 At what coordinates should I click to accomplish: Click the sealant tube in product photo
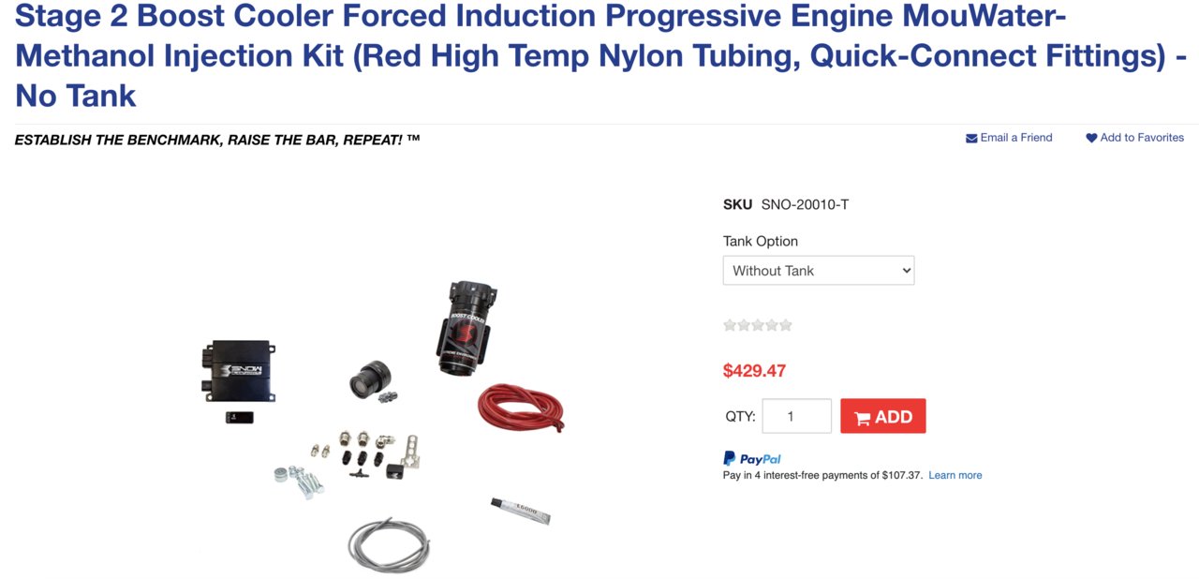[520, 511]
